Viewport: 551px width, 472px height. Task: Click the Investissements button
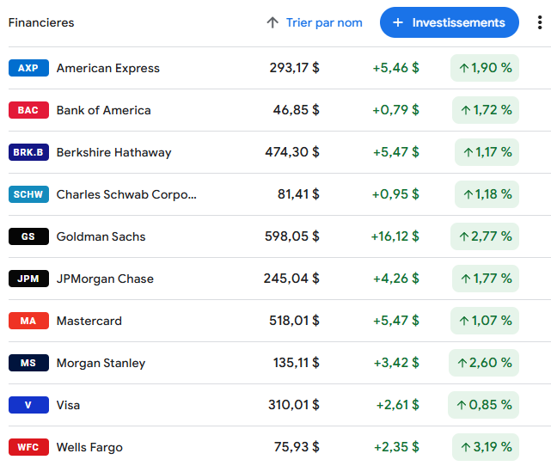click(449, 22)
